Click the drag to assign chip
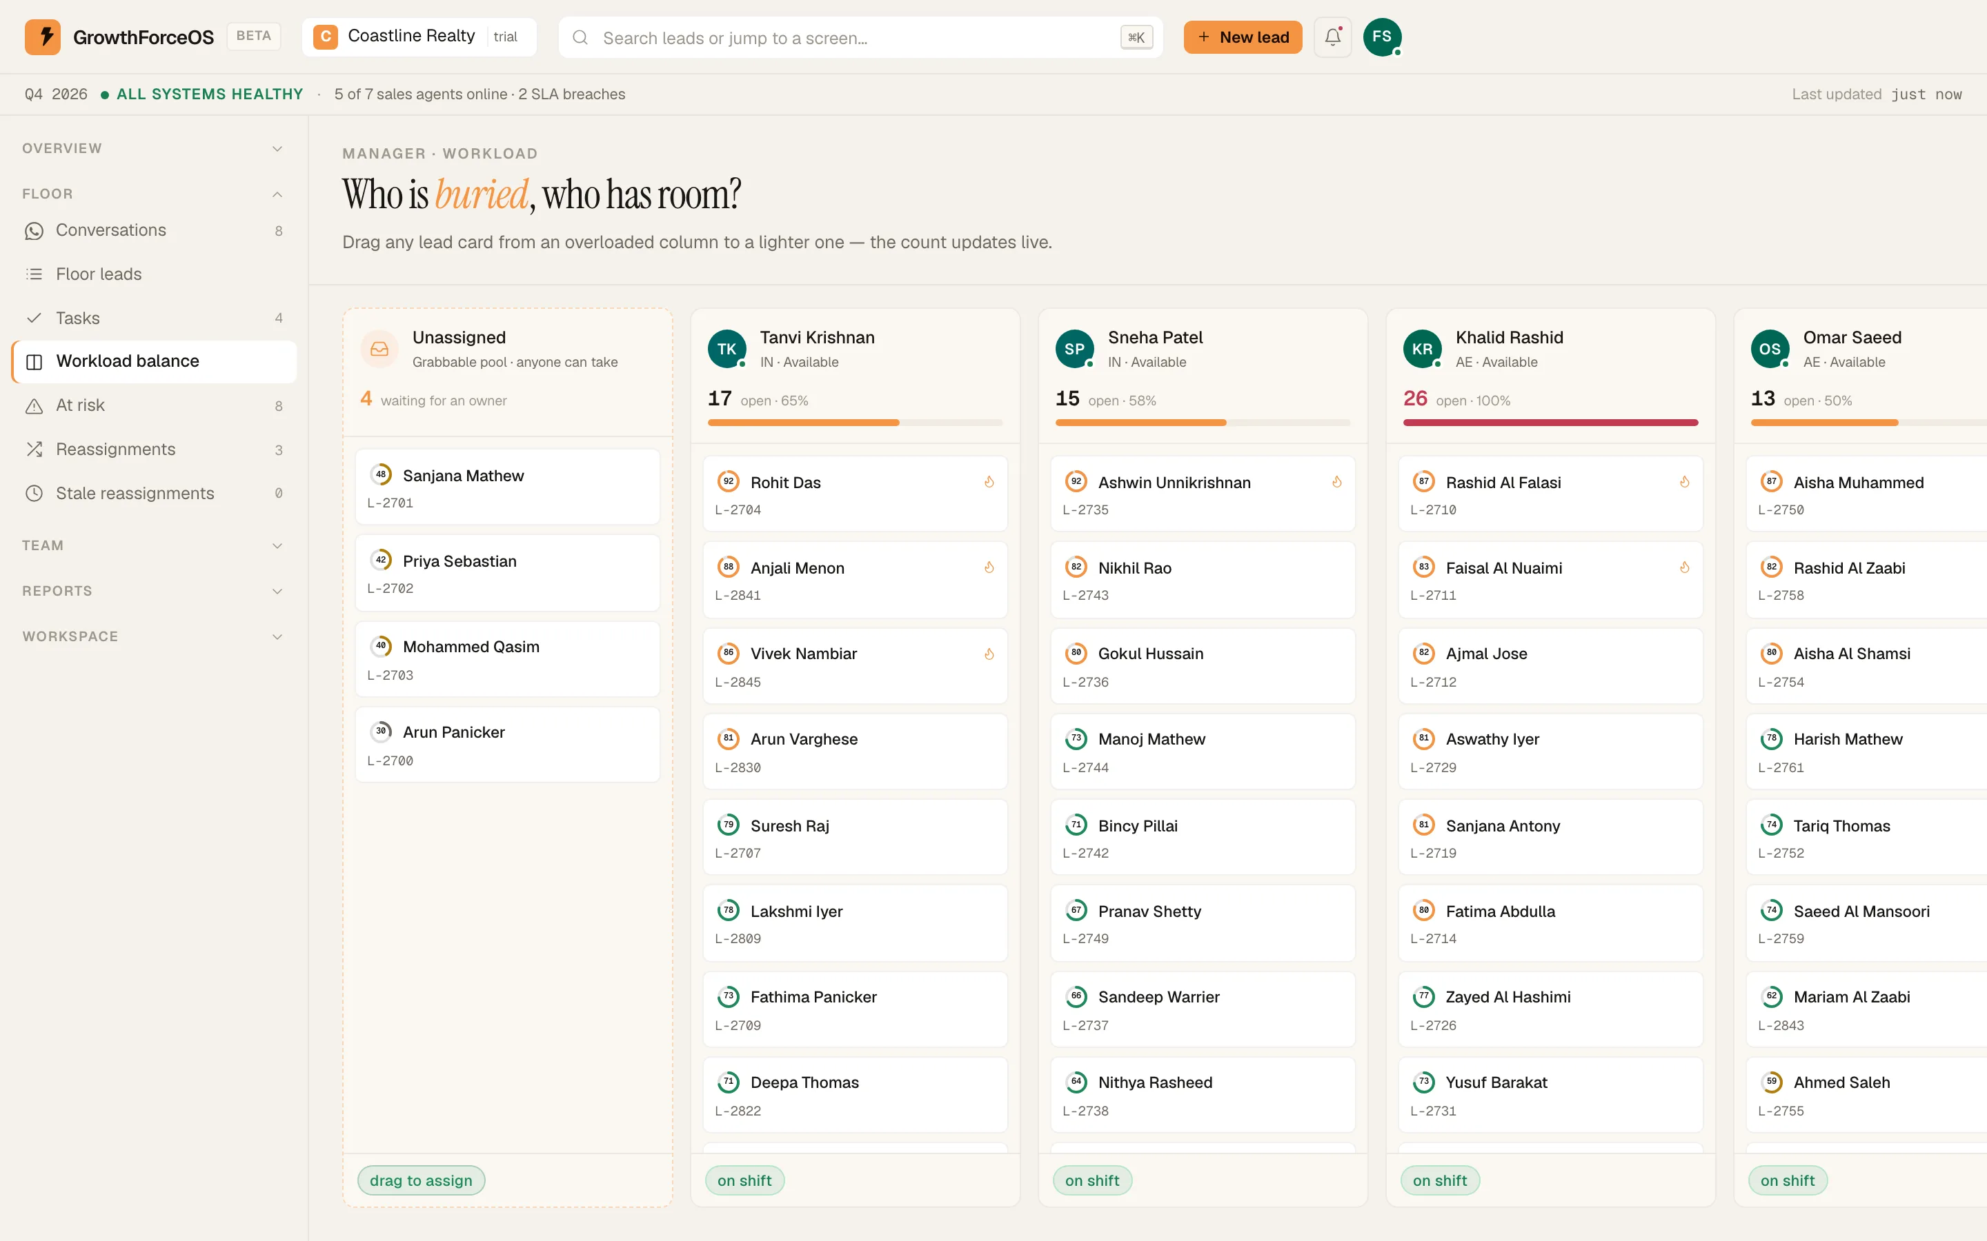Viewport: 1987px width, 1241px height. pyautogui.click(x=420, y=1180)
